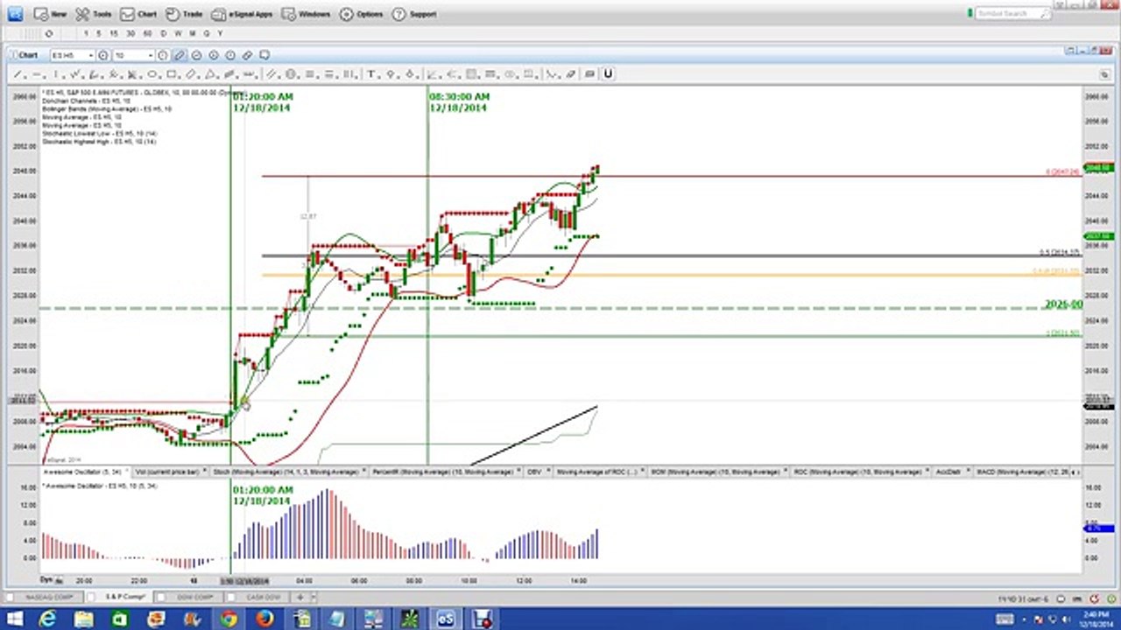This screenshot has width=1121, height=630.
Task: Click the pencil edit icon in chart toolbar
Action: pyautogui.click(x=180, y=55)
